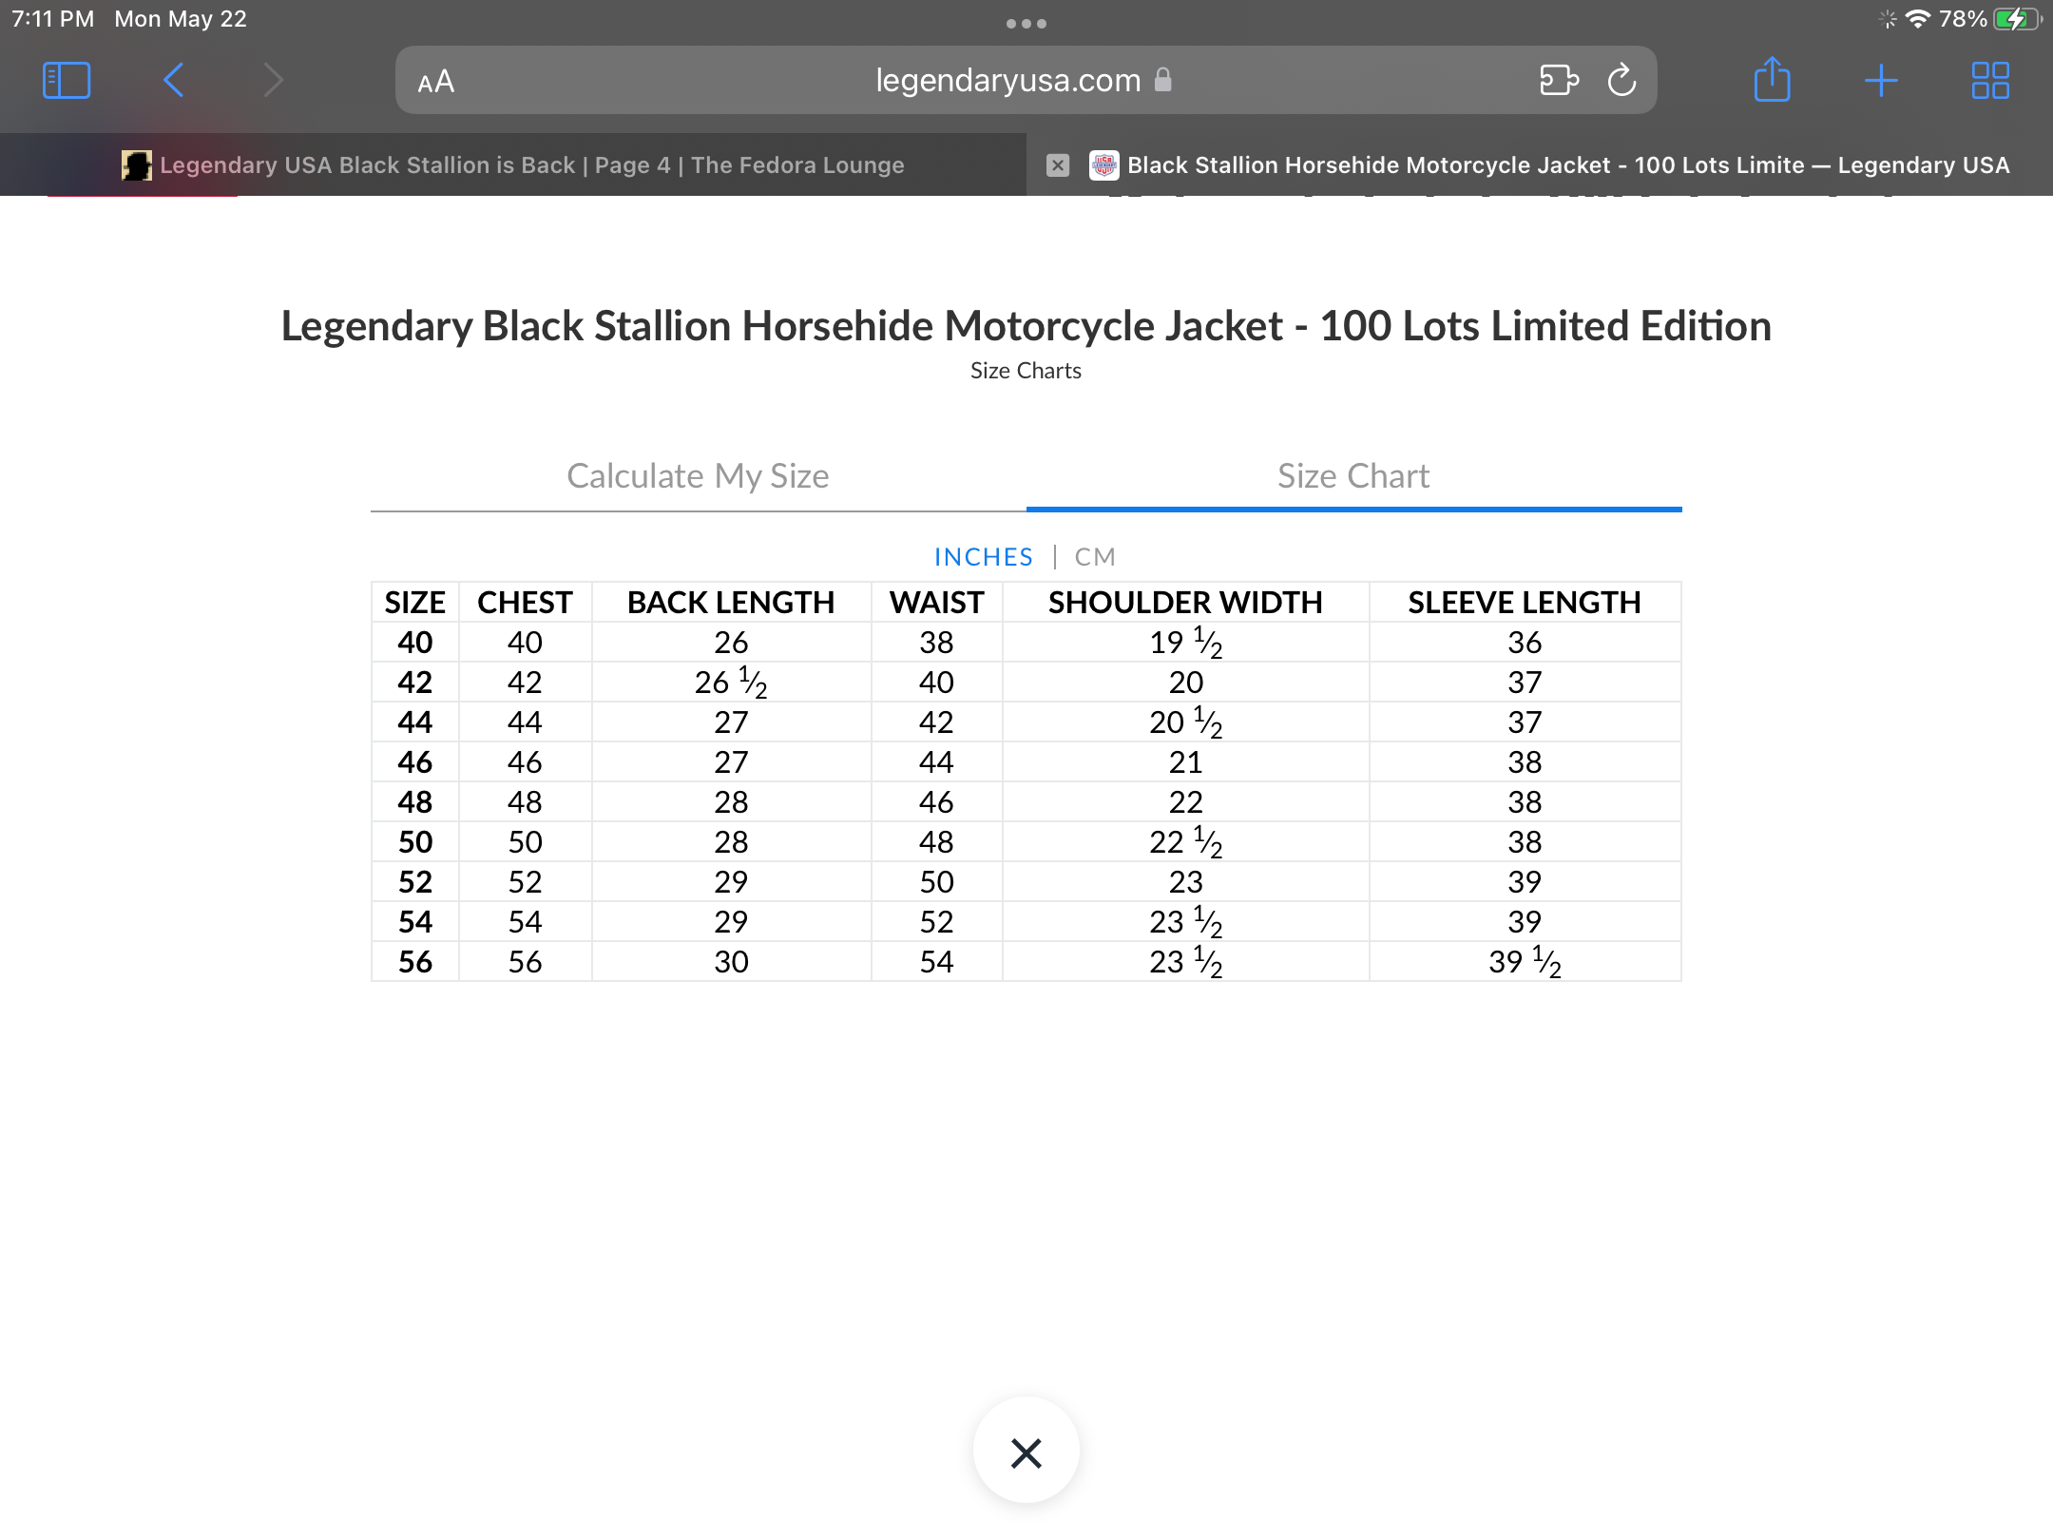Select size 42 row label
The height and width of the screenshot is (1540, 2053).
click(x=415, y=683)
